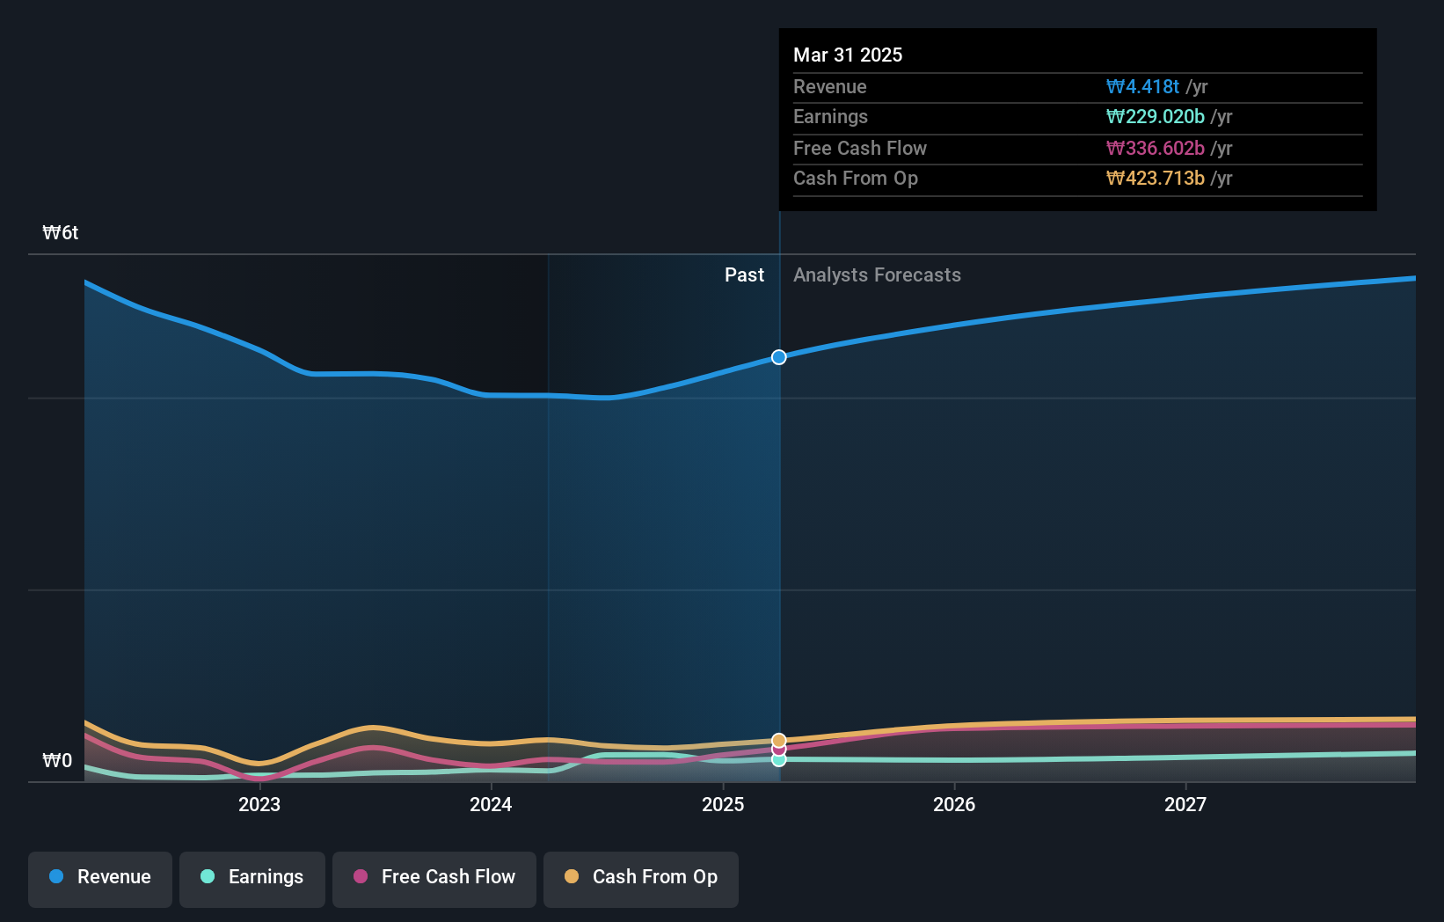Viewport: 1444px width, 922px height.
Task: Click the blue Revenue legend dot
Action: tap(56, 877)
